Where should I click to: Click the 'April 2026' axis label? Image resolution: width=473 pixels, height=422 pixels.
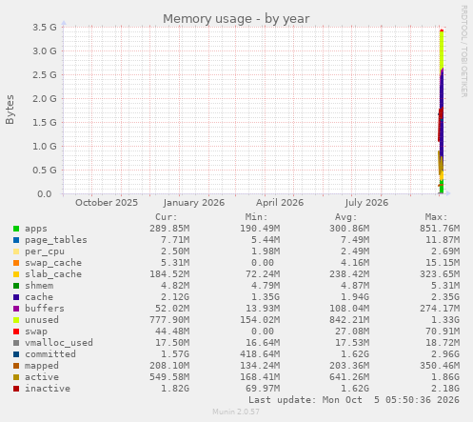click(280, 203)
